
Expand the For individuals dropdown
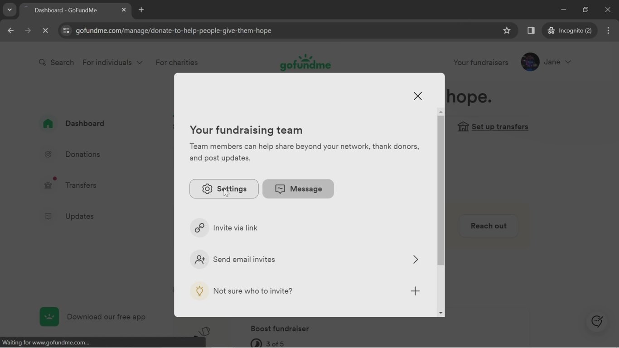140,62
